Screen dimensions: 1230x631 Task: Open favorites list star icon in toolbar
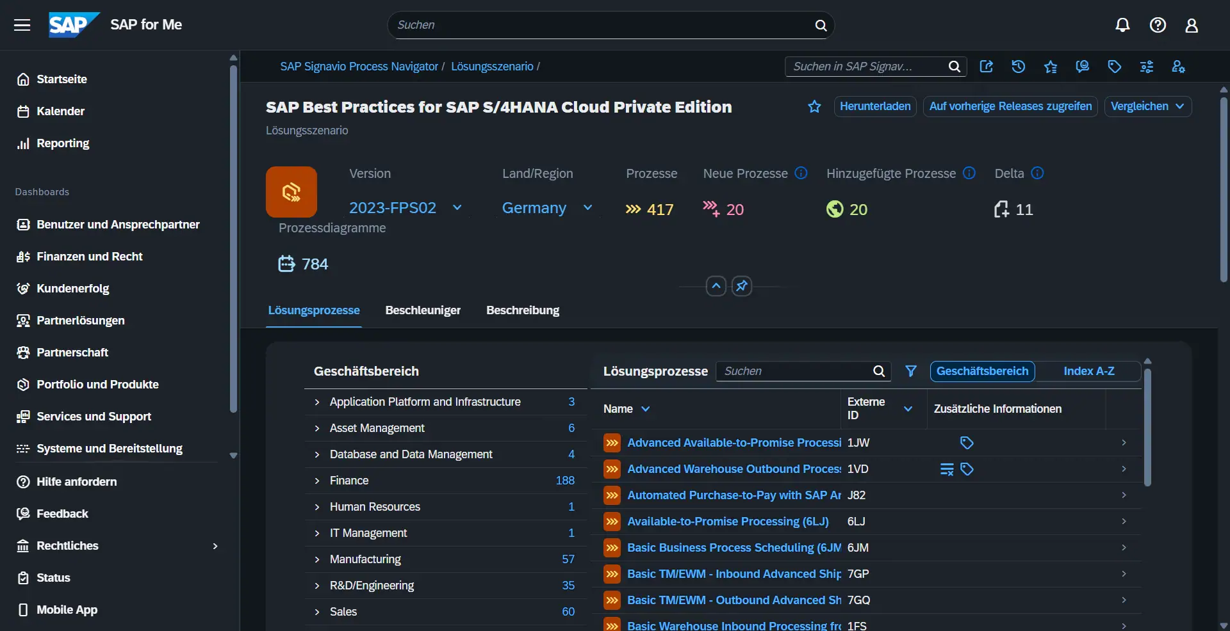pyautogui.click(x=1051, y=67)
